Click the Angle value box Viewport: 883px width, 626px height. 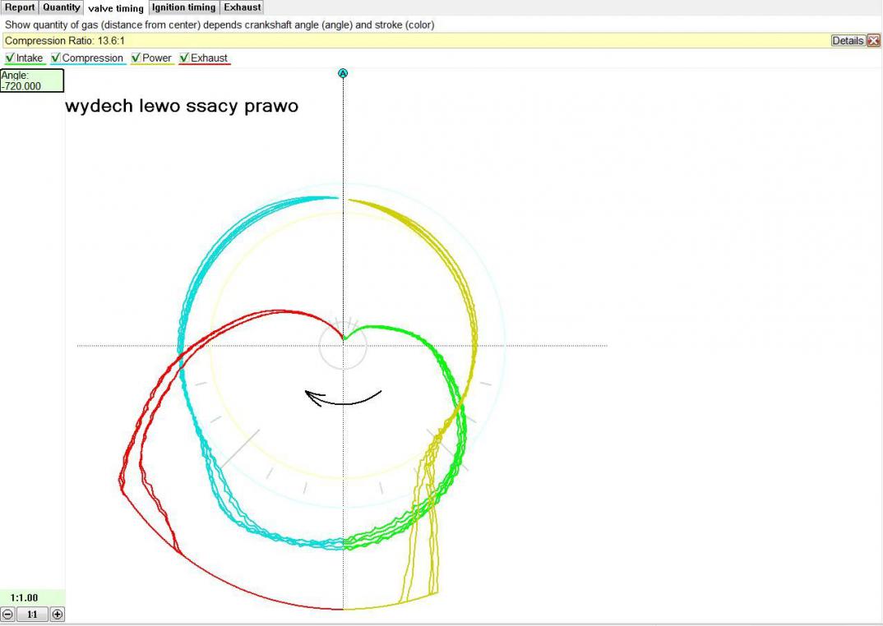tap(31, 81)
